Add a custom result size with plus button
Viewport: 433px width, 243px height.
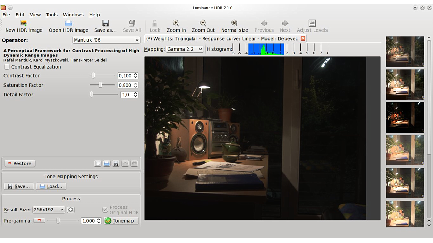70,210
